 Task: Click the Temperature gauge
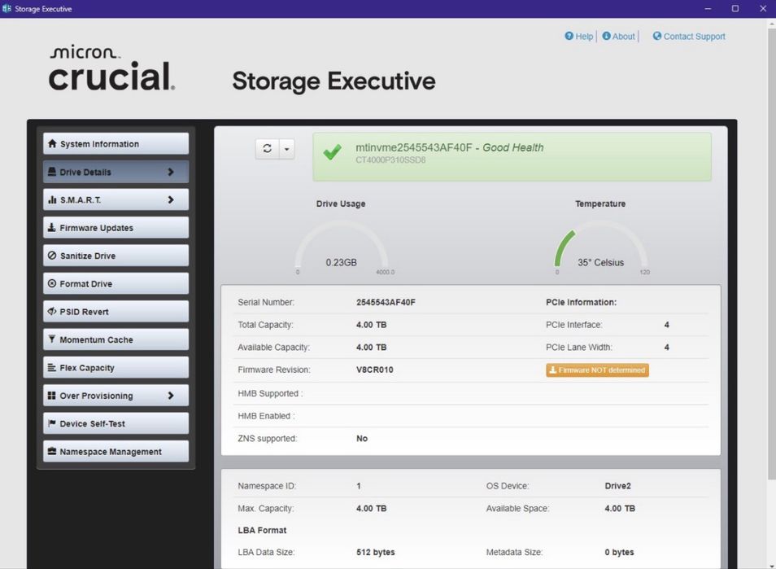pos(600,247)
